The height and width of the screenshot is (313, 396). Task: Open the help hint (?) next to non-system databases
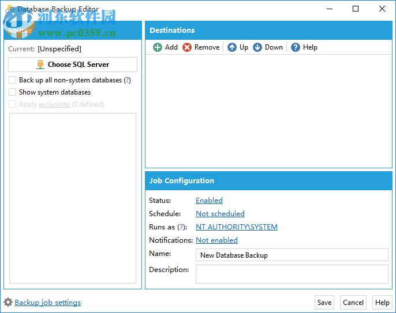(x=127, y=80)
